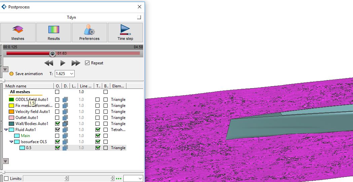Enable the Limits checkbox
The image size is (353, 182).
pos(6,179)
